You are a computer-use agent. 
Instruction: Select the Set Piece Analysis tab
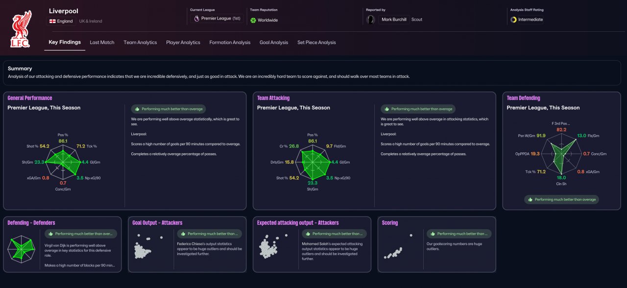point(316,43)
